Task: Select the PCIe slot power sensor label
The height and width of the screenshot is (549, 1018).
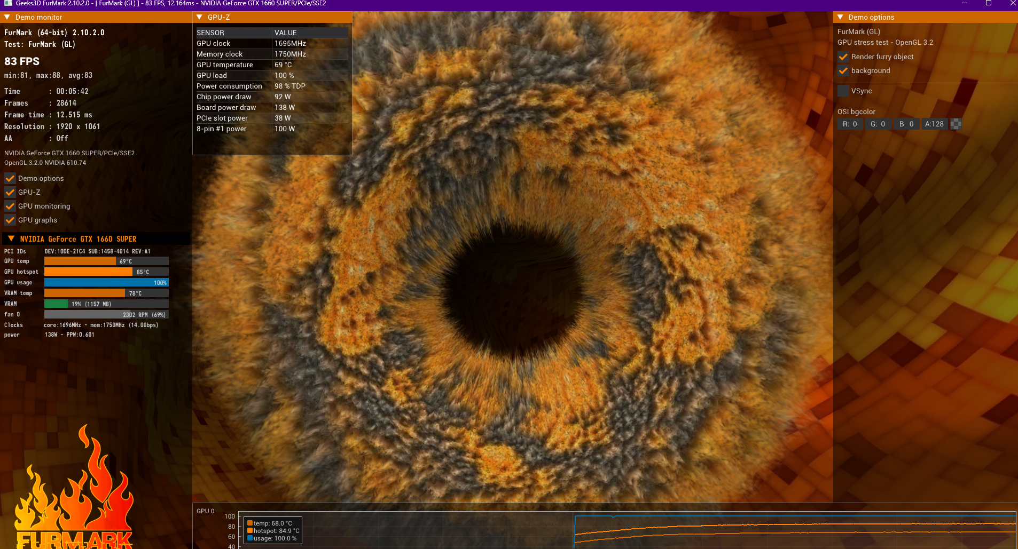Action: 222,118
